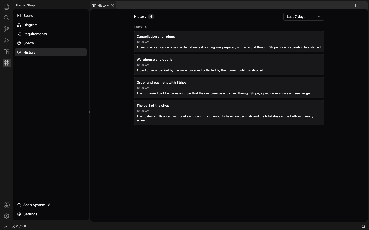
Task: Open The cart of the shop entry
Action: 229,113
